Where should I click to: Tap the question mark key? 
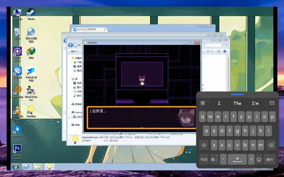point(251,159)
